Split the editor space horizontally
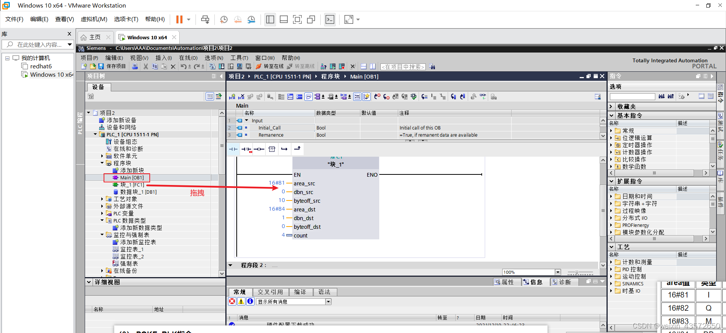This screenshot has height=333, width=726. click(x=363, y=66)
